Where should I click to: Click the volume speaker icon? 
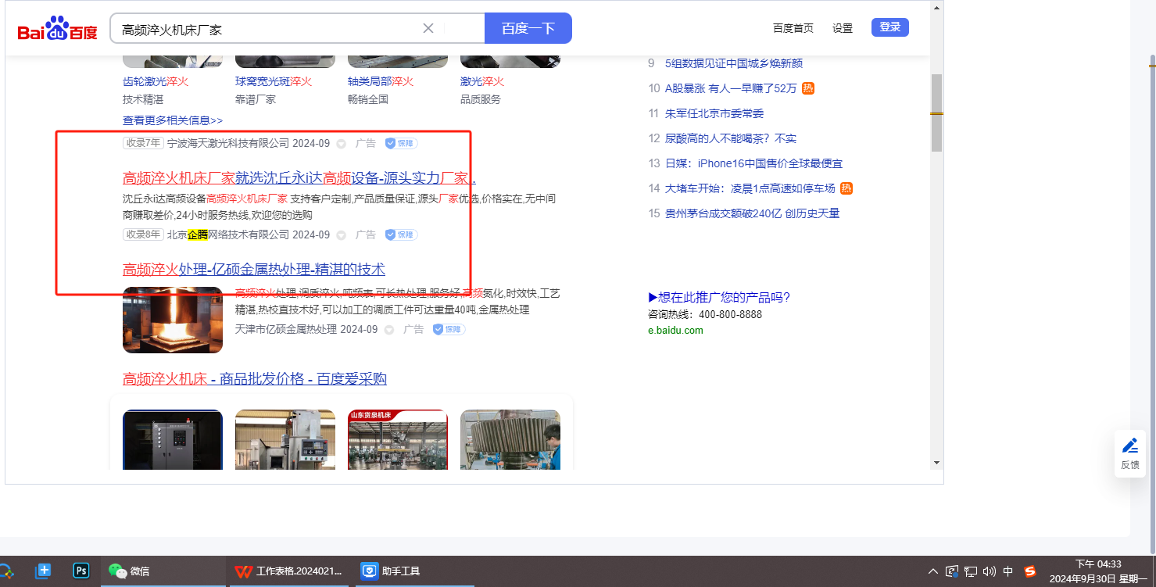click(x=990, y=571)
